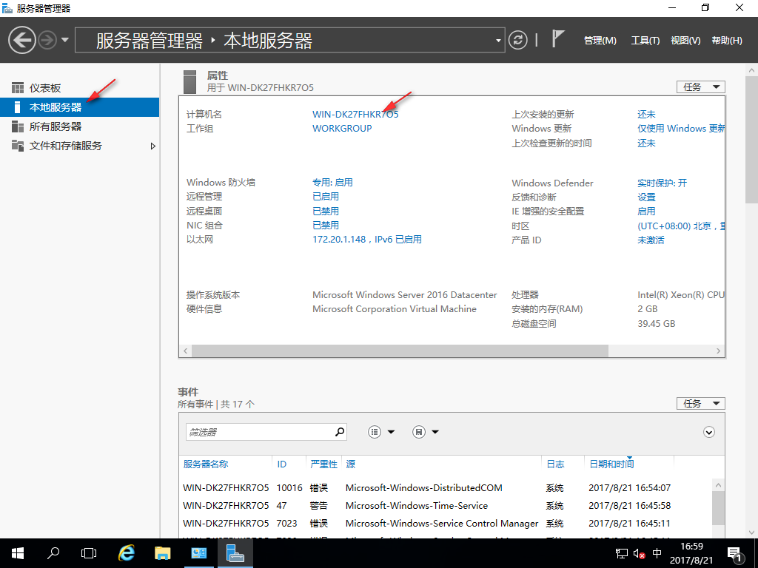The height and width of the screenshot is (568, 758).
Task: Open File Explorer from taskbar
Action: coord(162,553)
